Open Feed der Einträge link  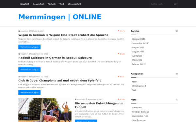pos(140,112)
